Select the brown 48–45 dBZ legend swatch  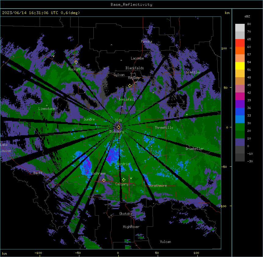240,81
